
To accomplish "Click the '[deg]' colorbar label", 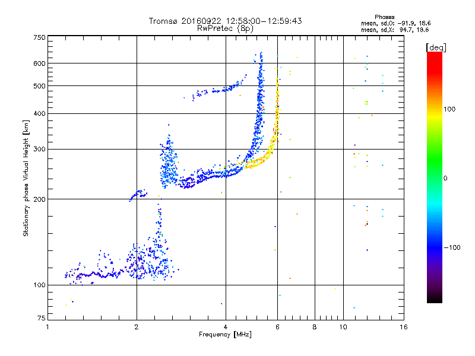I will pos(436,47).
